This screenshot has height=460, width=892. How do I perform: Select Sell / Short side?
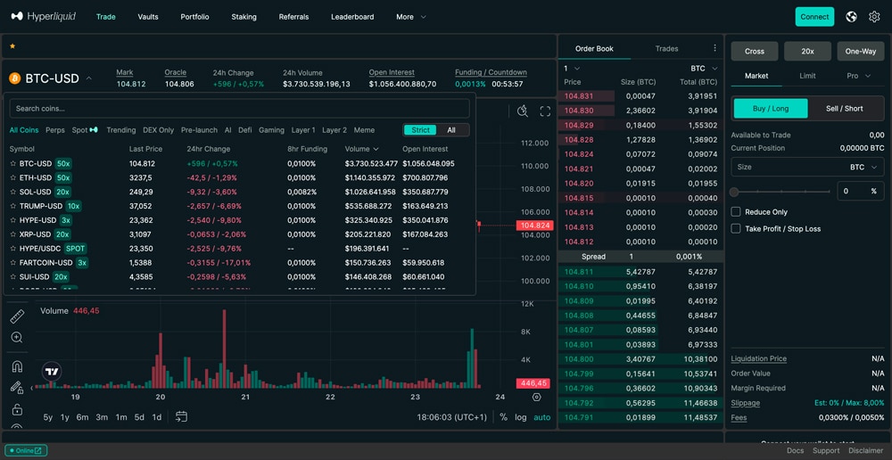click(844, 109)
